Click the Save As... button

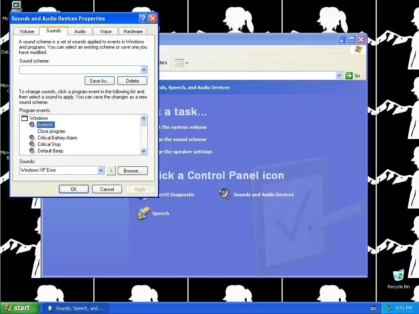(x=99, y=81)
